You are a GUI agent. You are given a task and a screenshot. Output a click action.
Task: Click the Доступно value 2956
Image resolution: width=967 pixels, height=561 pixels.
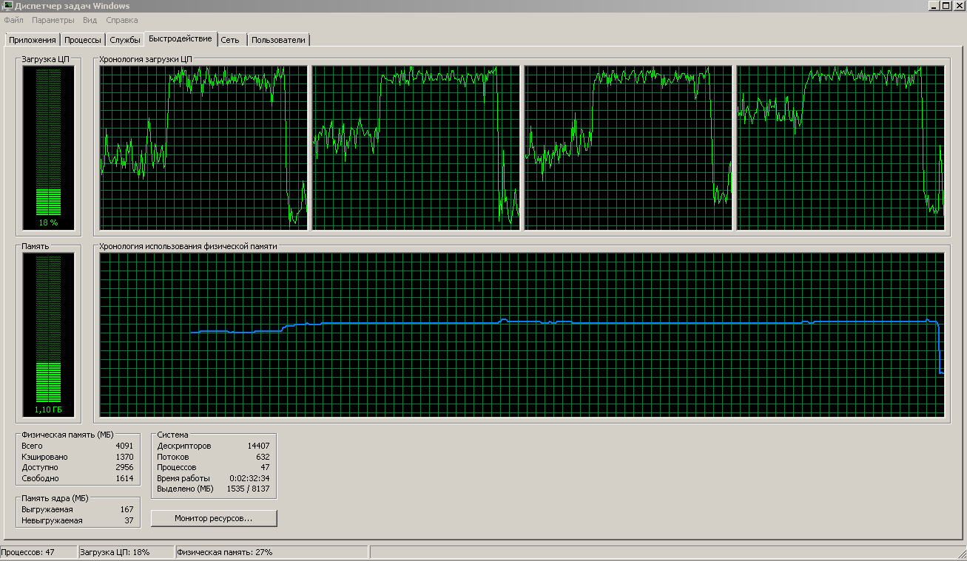(x=124, y=467)
